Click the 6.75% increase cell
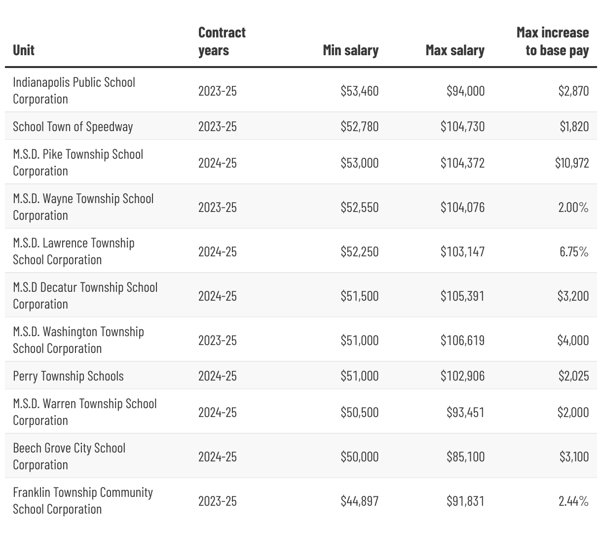Viewport: 602px width, 559px height. [574, 251]
